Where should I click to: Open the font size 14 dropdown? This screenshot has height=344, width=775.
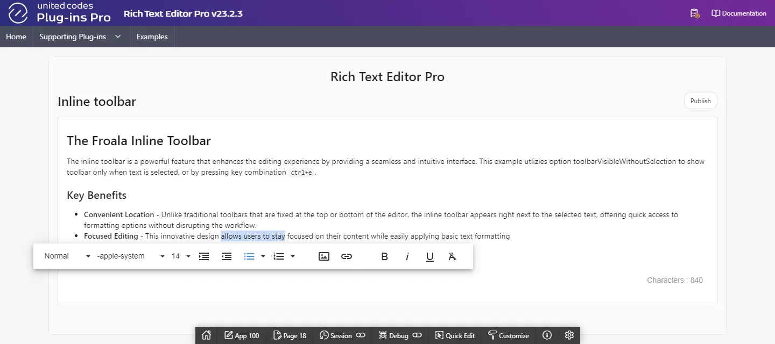pos(181,256)
